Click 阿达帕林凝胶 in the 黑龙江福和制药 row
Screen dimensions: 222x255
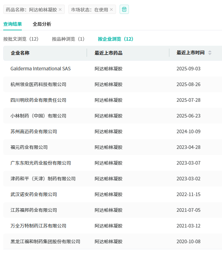click(x=108, y=241)
